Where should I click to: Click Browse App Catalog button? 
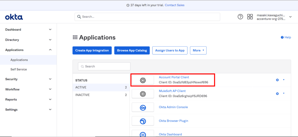132,50
